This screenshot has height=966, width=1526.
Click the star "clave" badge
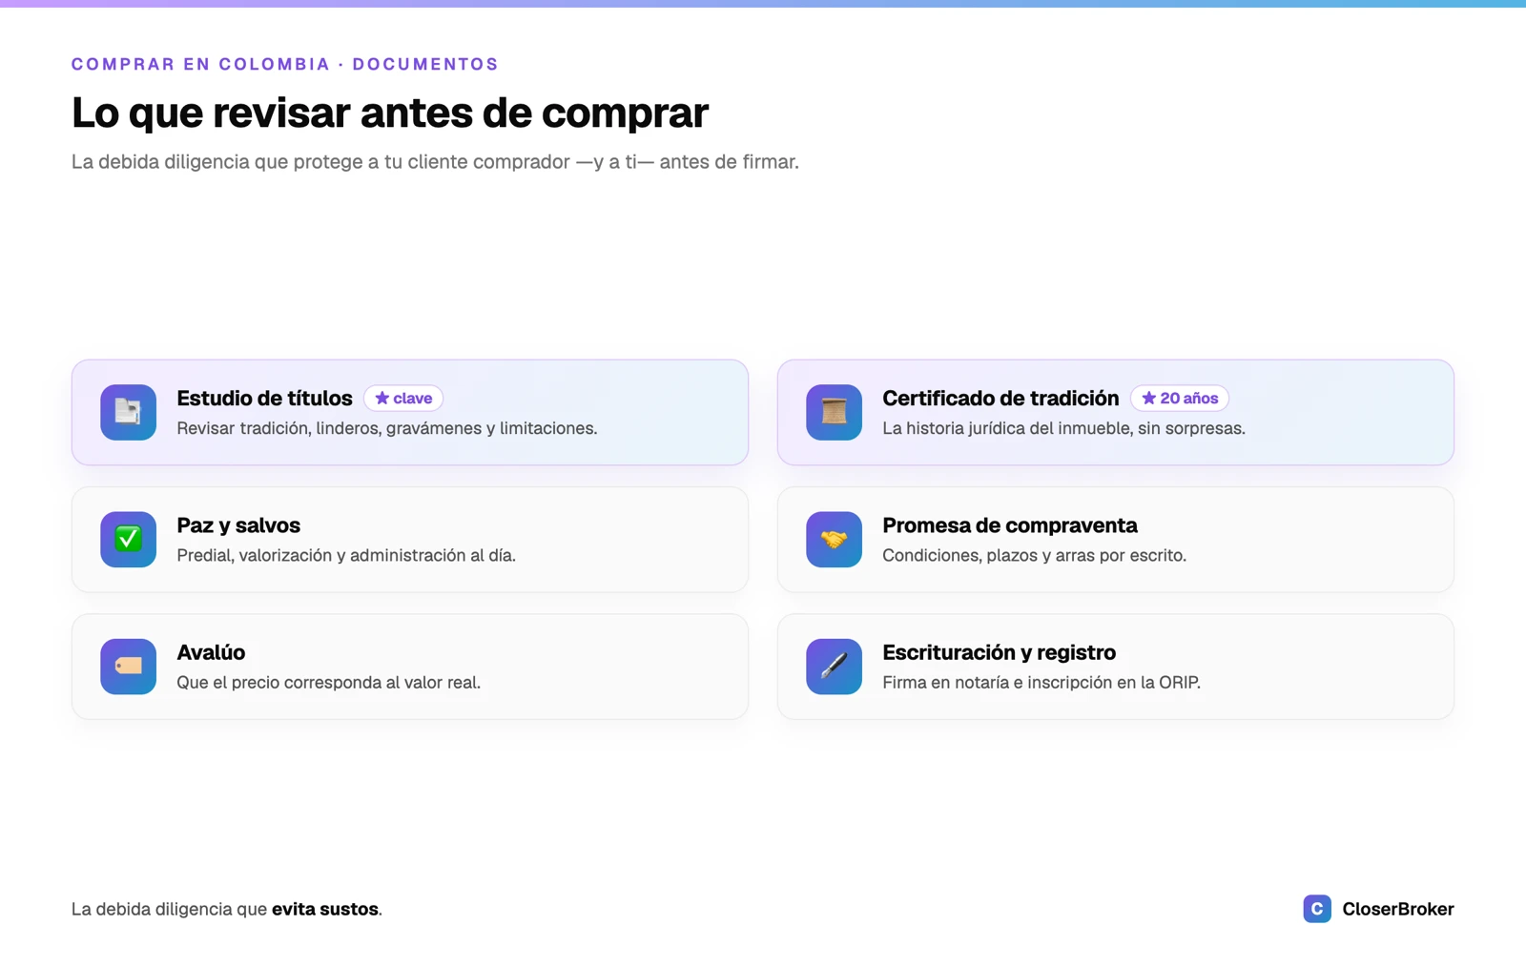point(403,399)
